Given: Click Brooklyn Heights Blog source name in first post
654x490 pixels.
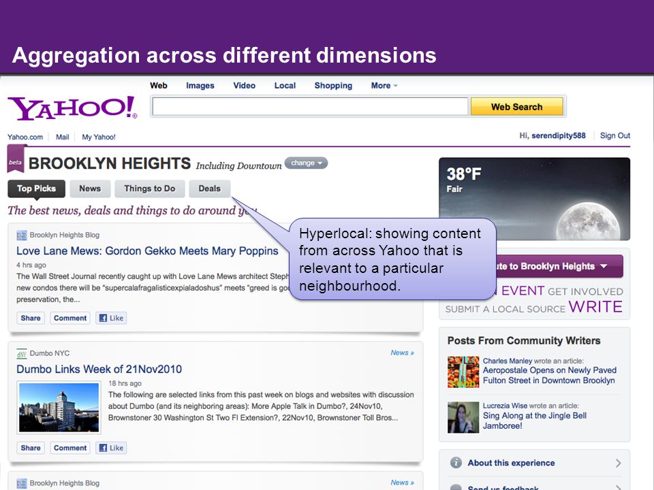Looking at the screenshot, I should tap(65, 235).
